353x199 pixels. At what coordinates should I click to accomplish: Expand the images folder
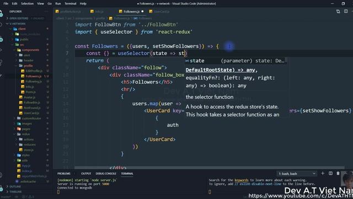tap(27, 124)
